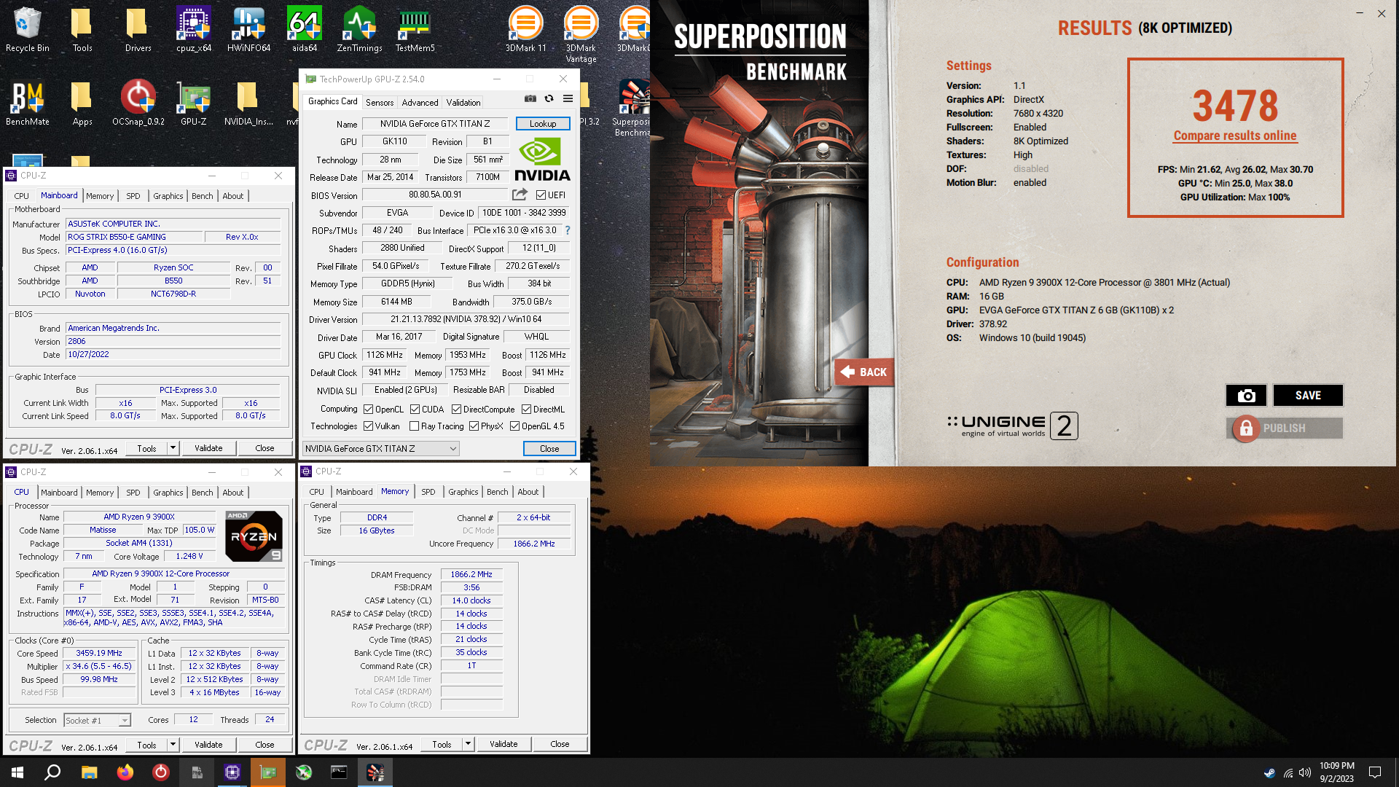
Task: Open the cpuz_x64 desktop shortcut
Action: tap(194, 29)
